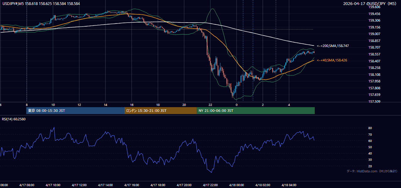Screen dimensions: 401x188
Task: Click price axis value 158.857
Action: click(374, 41)
